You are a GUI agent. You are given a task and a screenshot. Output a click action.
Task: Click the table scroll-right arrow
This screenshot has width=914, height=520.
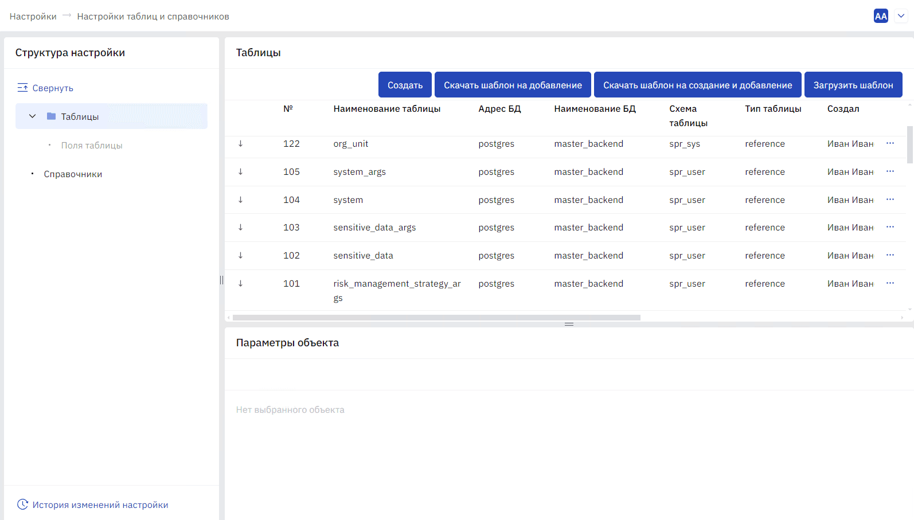coord(902,318)
